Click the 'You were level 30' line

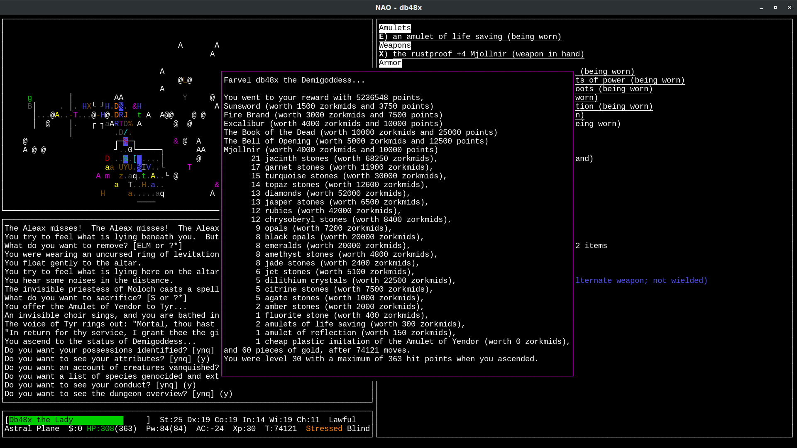[x=381, y=359]
